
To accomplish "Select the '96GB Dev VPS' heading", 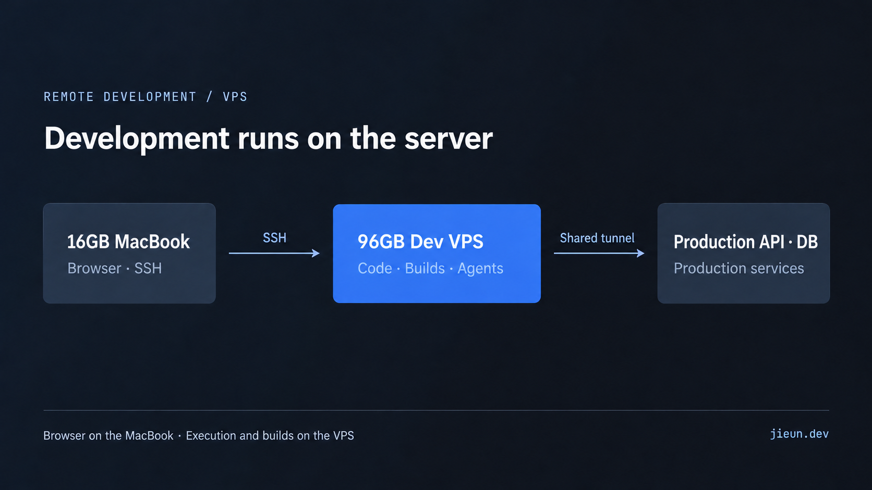I will tap(420, 242).
